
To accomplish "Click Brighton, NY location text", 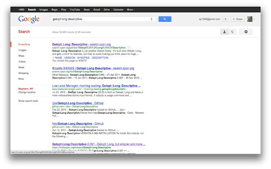I will (26, 89).
